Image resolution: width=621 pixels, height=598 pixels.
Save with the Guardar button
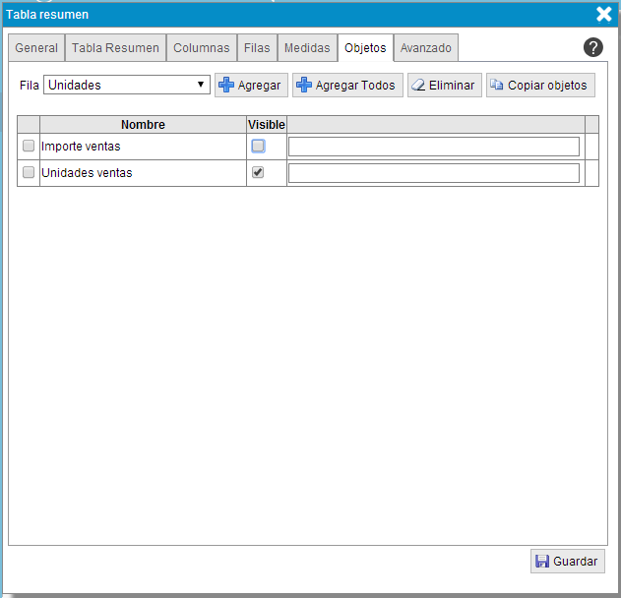pos(567,562)
